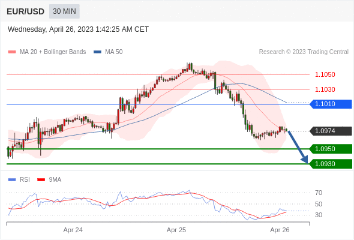Select the 30 MIN timeframe button

tap(64, 11)
